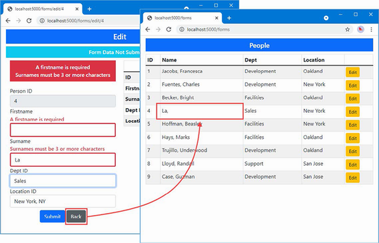Image resolution: width=379 pixels, height=243 pixels.
Task: Open the Chrome three-dot menu
Action: (x=371, y=29)
